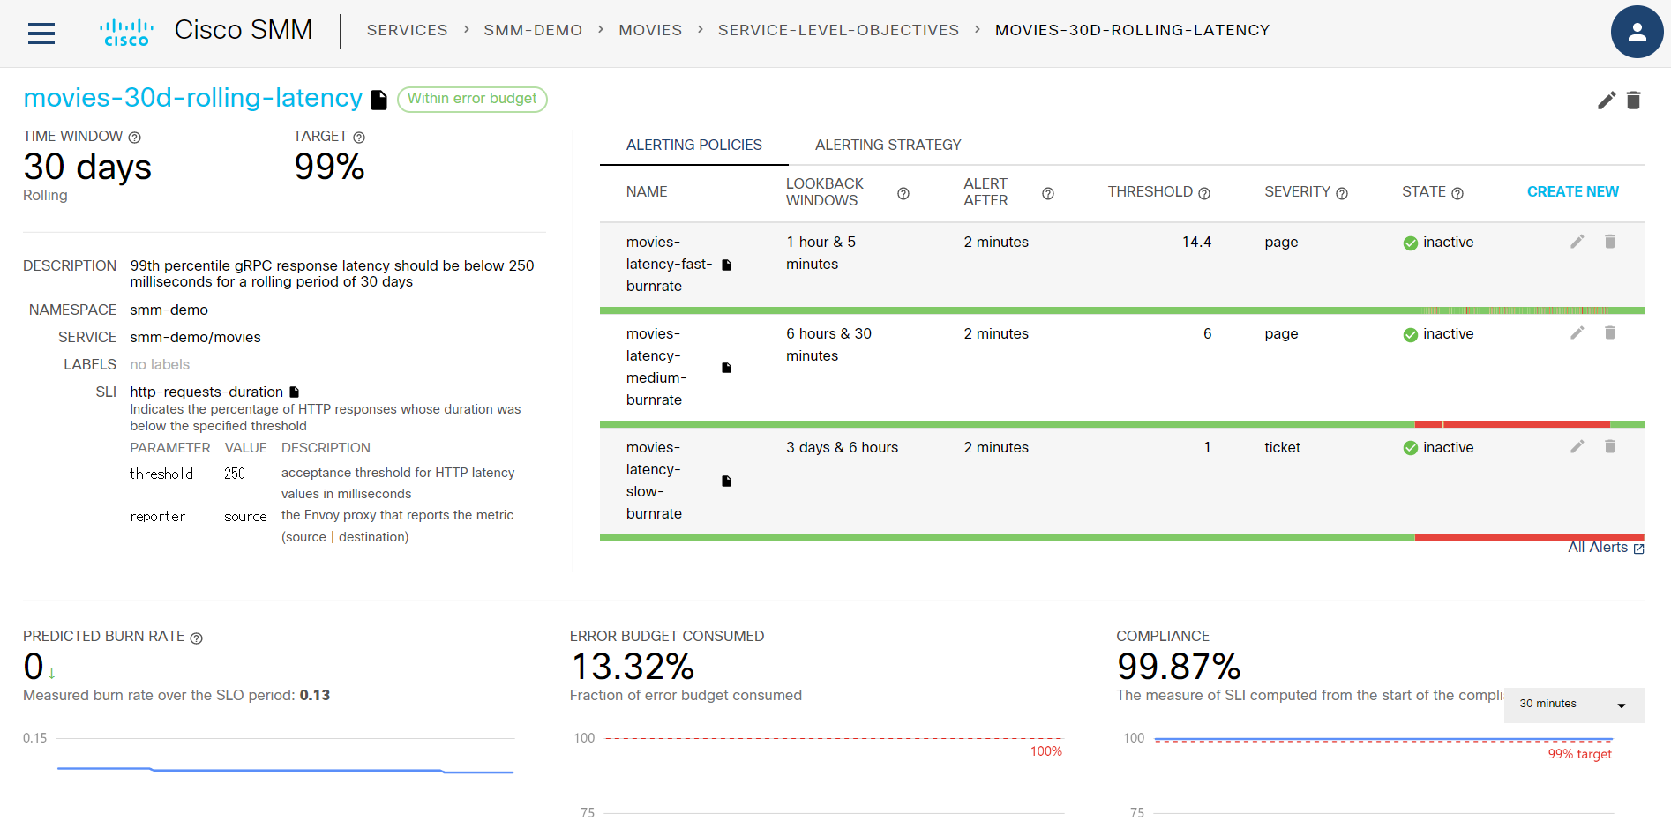Show help for Time Window

point(135,138)
